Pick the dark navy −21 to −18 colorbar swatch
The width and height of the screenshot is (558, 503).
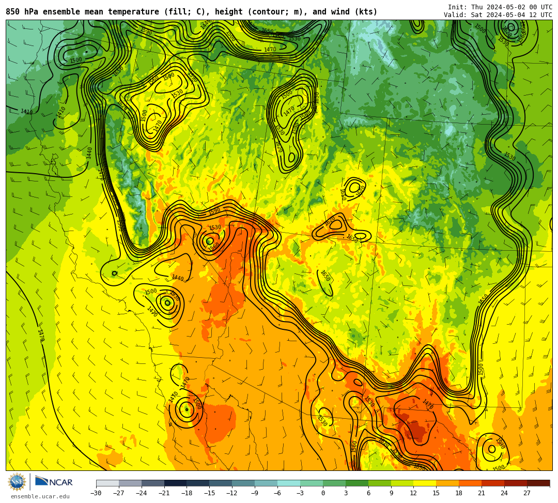click(176, 483)
